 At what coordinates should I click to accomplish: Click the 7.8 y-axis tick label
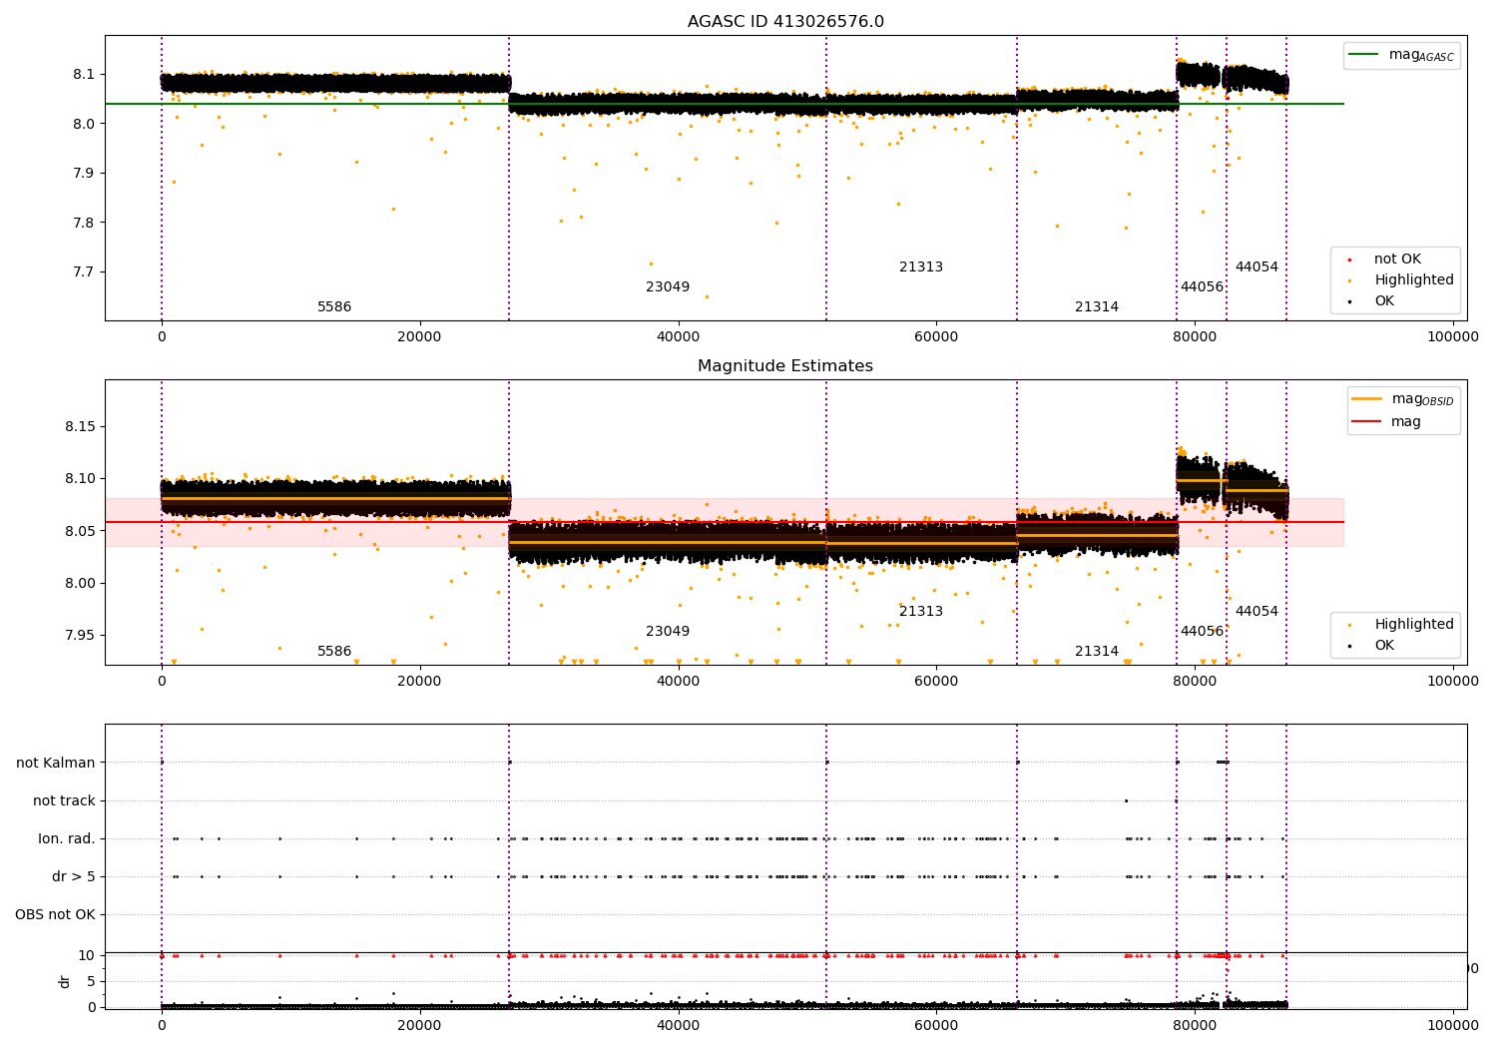83,223
